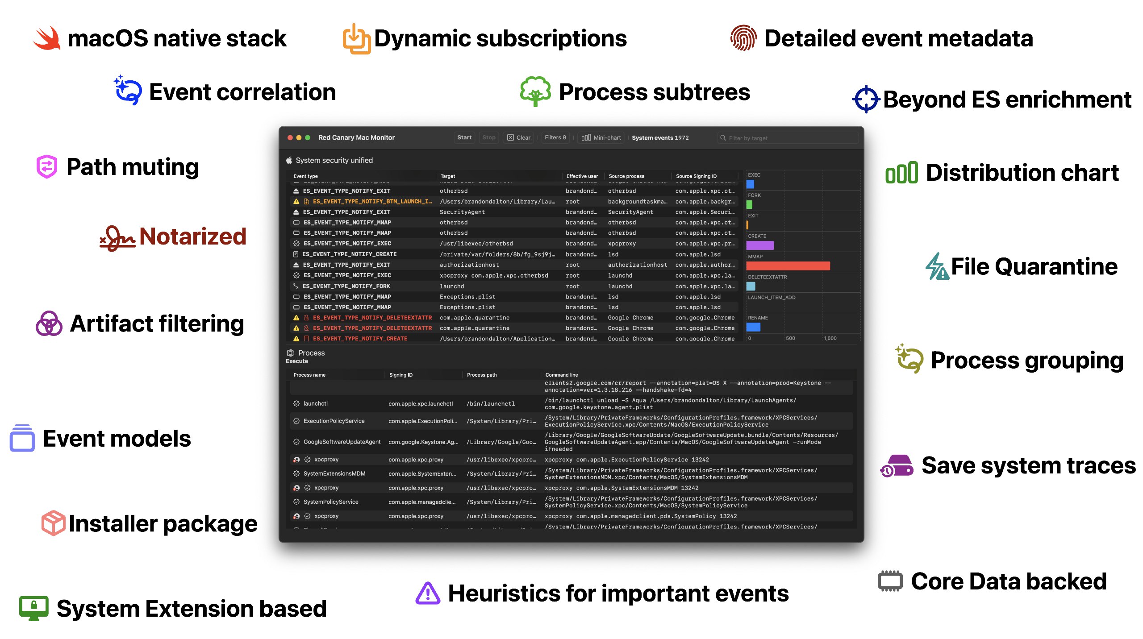
Task: Click the Stop button in toolbar
Action: pos(489,137)
